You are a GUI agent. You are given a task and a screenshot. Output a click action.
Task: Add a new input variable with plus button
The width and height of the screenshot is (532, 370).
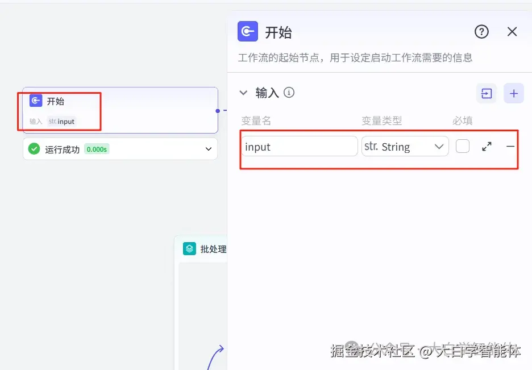(514, 93)
